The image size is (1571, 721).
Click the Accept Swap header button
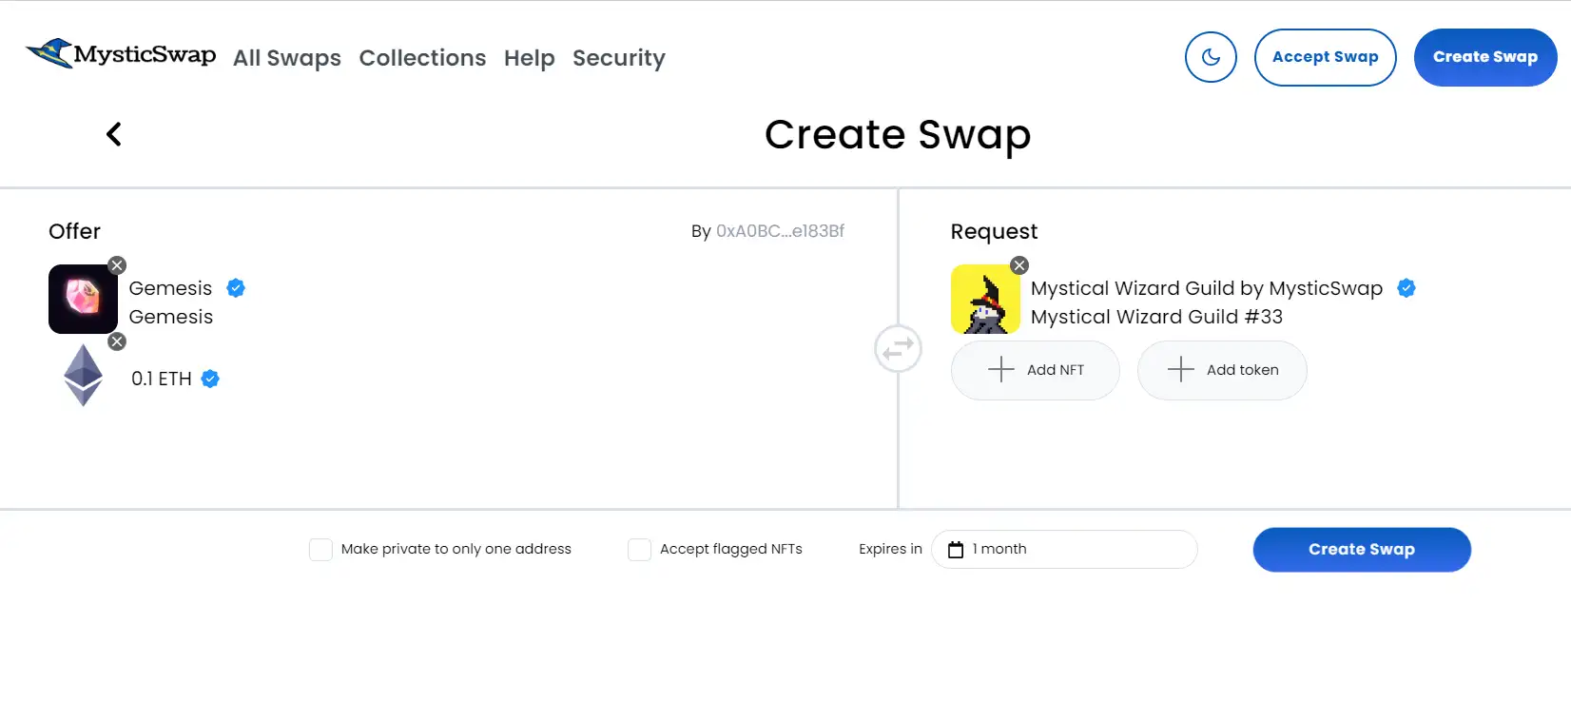pos(1325,57)
